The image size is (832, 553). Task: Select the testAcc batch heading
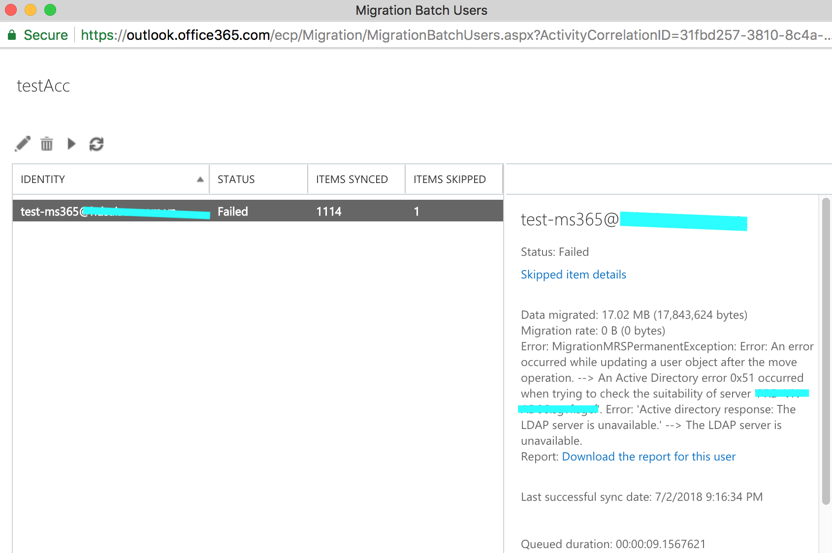(x=43, y=86)
